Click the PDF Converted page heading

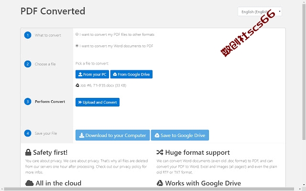[53, 11]
